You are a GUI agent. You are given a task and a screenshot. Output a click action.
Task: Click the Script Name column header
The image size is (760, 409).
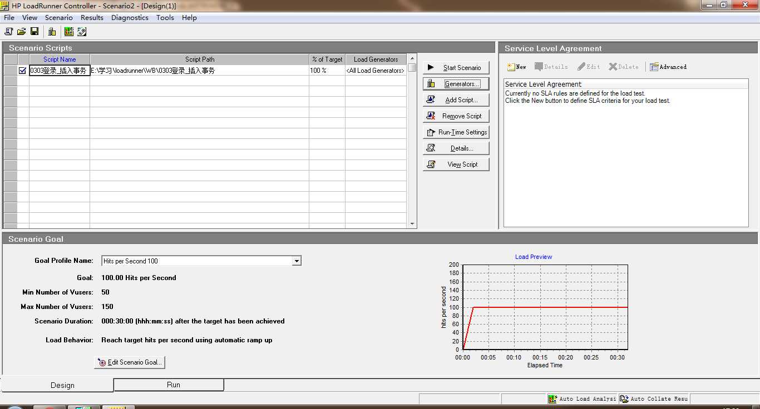point(60,59)
